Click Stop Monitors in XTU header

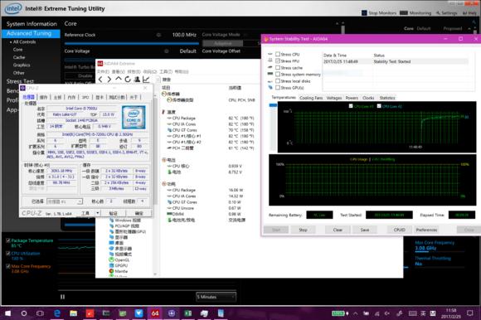379,13
